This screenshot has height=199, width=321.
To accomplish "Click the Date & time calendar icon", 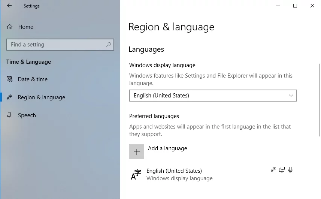I will pos(10,79).
